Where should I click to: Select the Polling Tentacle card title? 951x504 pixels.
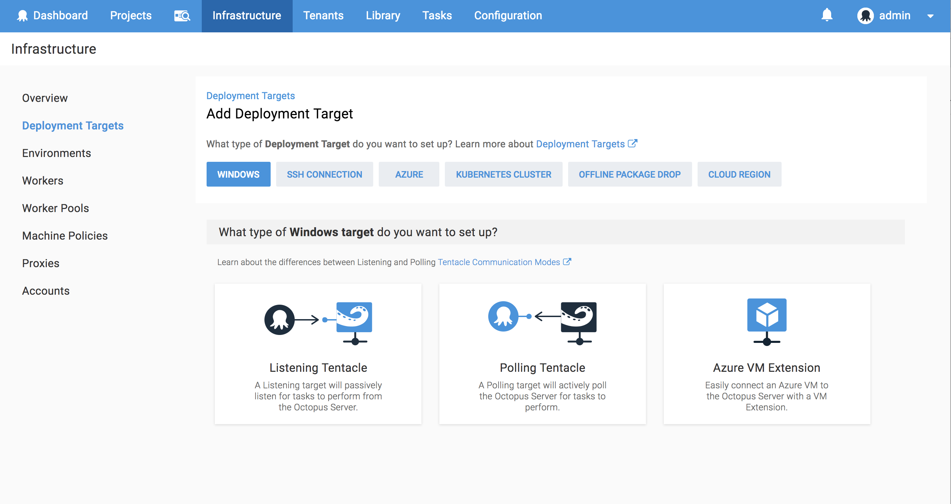[x=542, y=368]
